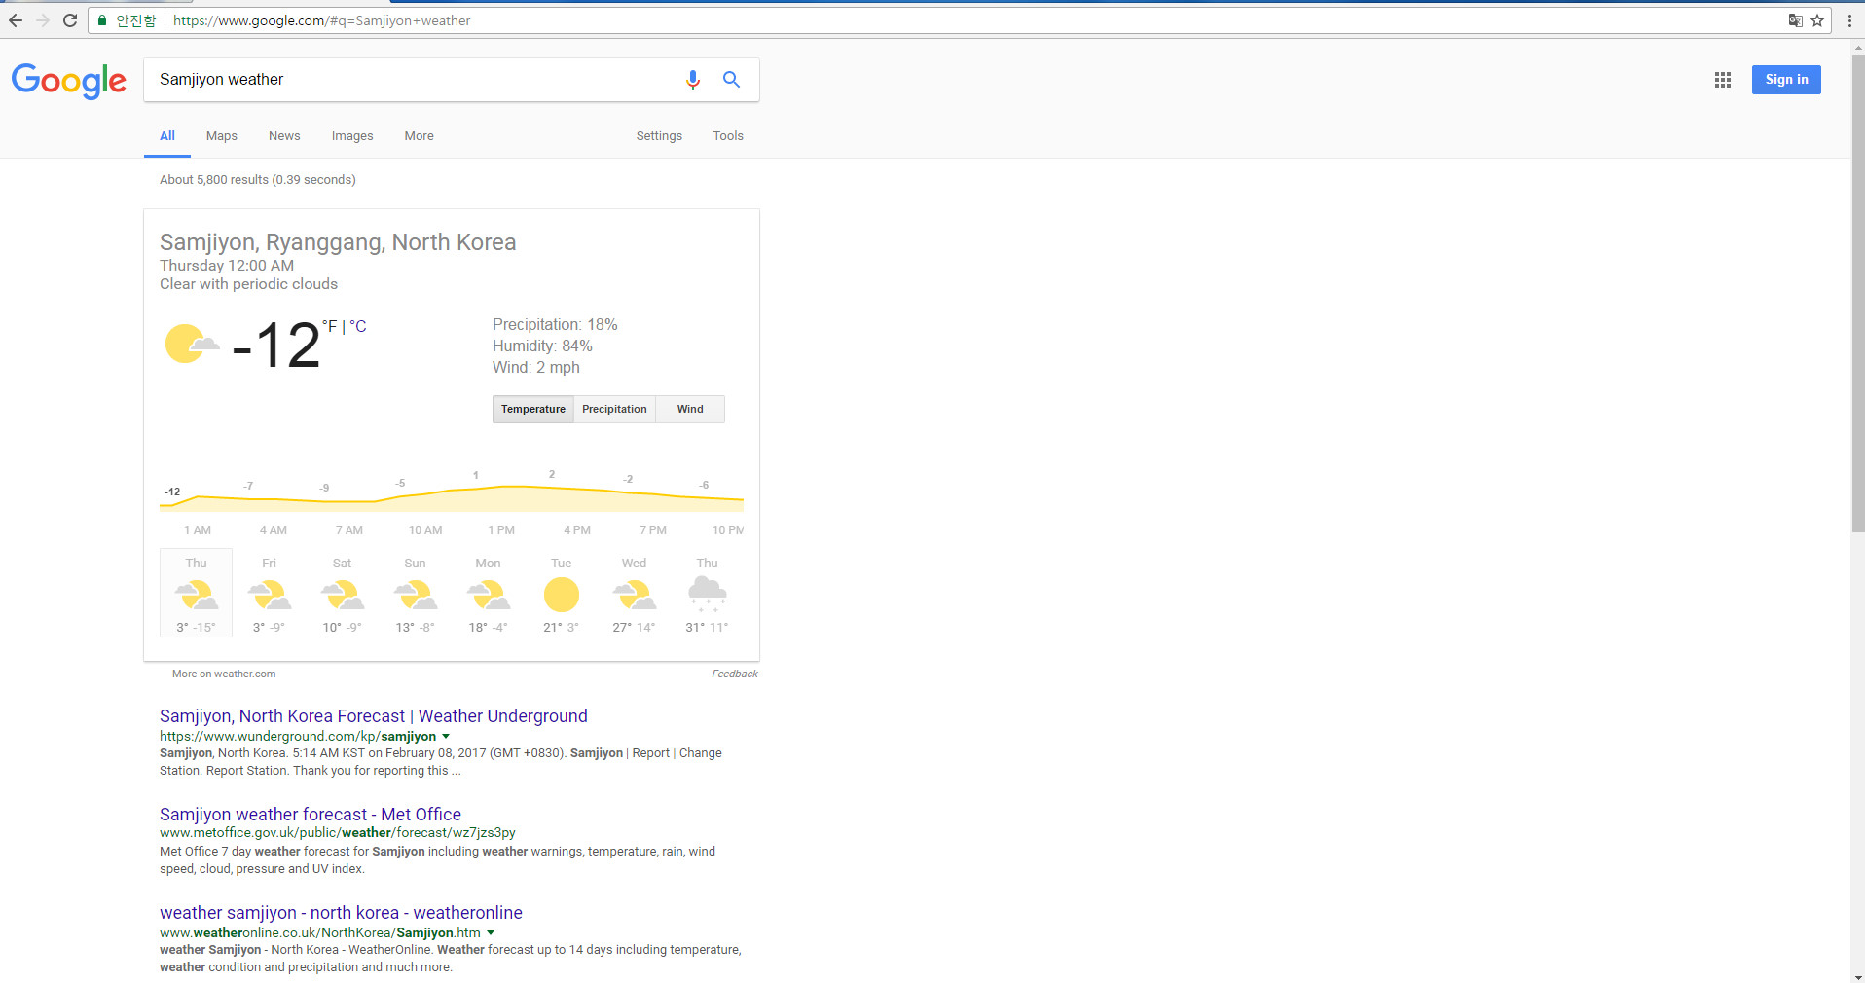Viewport: 1865px width, 983px height.
Task: Expand weatheronline result URL dropdown arrow
Action: coord(491,933)
